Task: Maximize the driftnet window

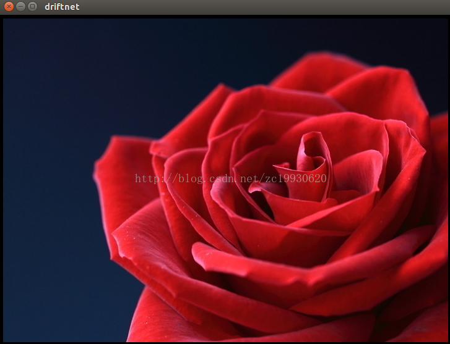Action: [x=32, y=6]
